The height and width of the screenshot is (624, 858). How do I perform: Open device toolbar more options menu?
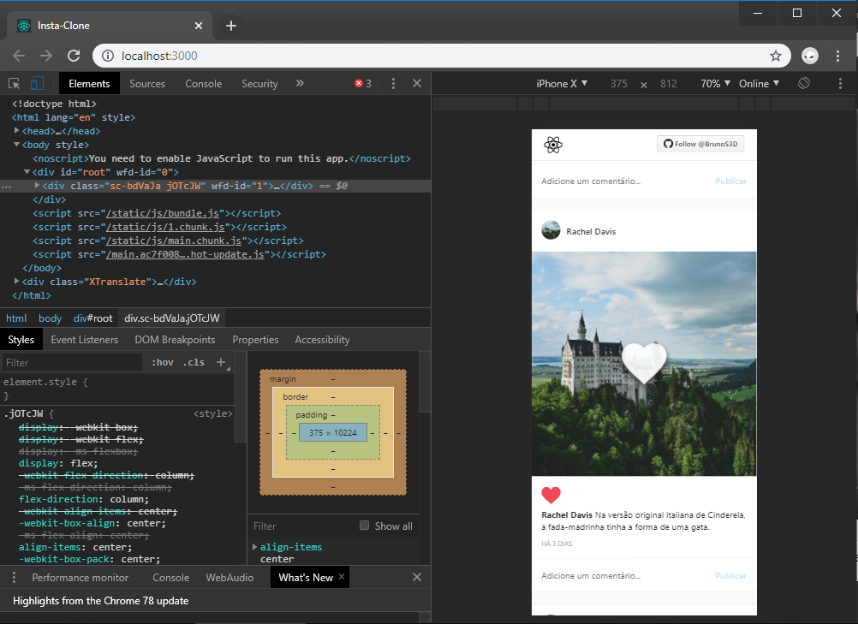841,84
